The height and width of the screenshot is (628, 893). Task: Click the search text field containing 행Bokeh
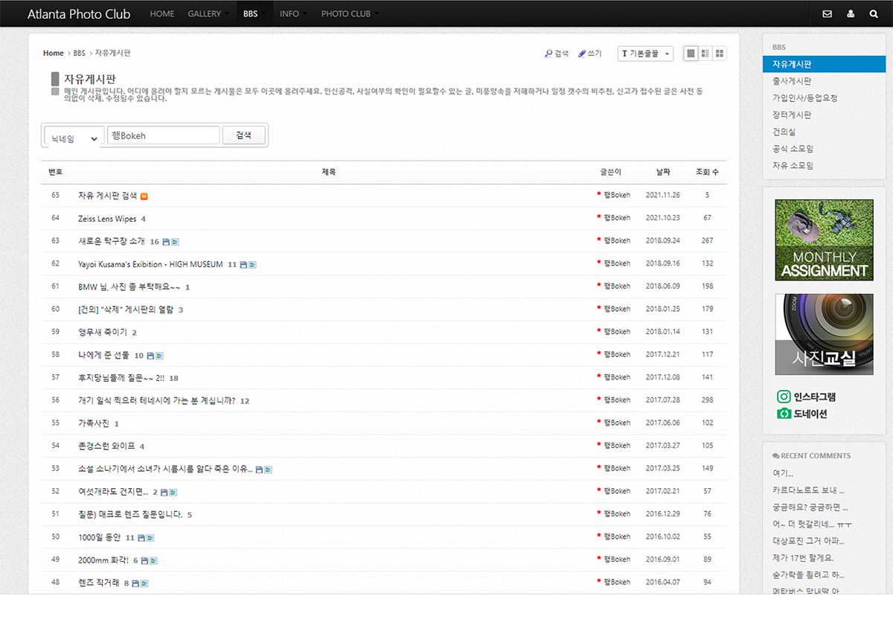pos(164,135)
